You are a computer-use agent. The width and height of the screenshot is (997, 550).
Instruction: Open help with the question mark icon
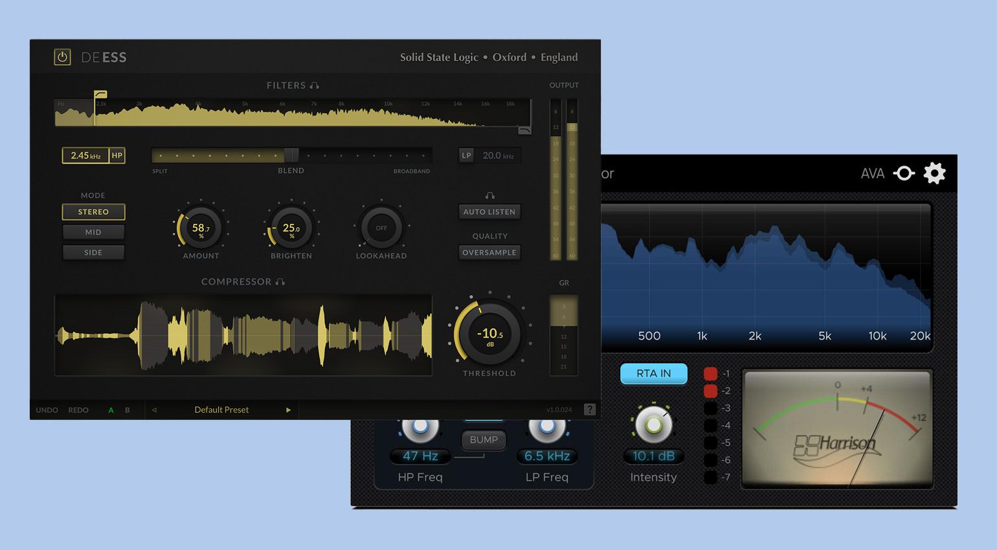[x=590, y=410]
